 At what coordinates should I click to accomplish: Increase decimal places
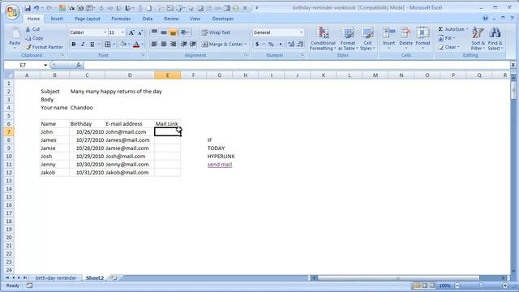tap(291, 44)
